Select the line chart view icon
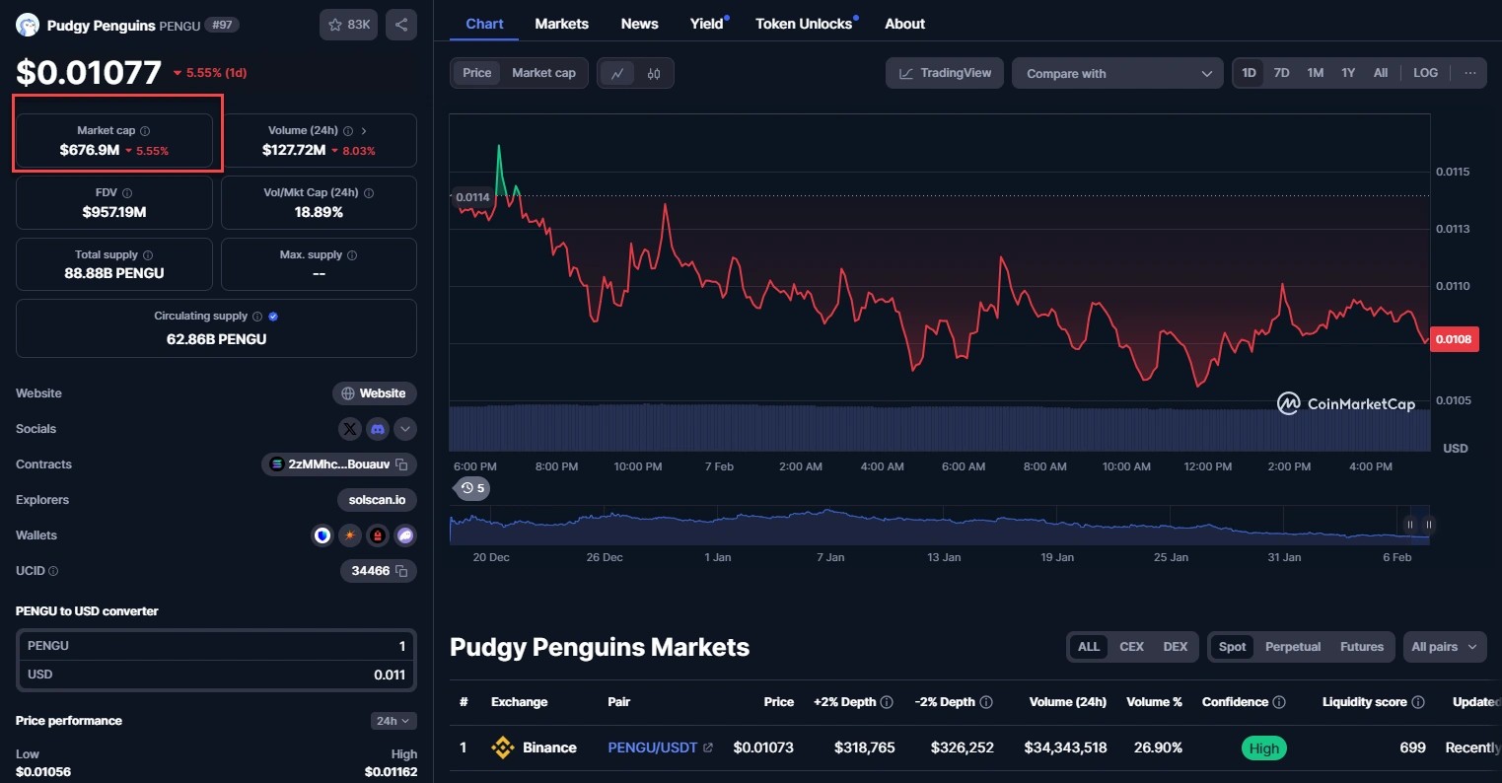The height and width of the screenshot is (783, 1502). [x=617, y=74]
